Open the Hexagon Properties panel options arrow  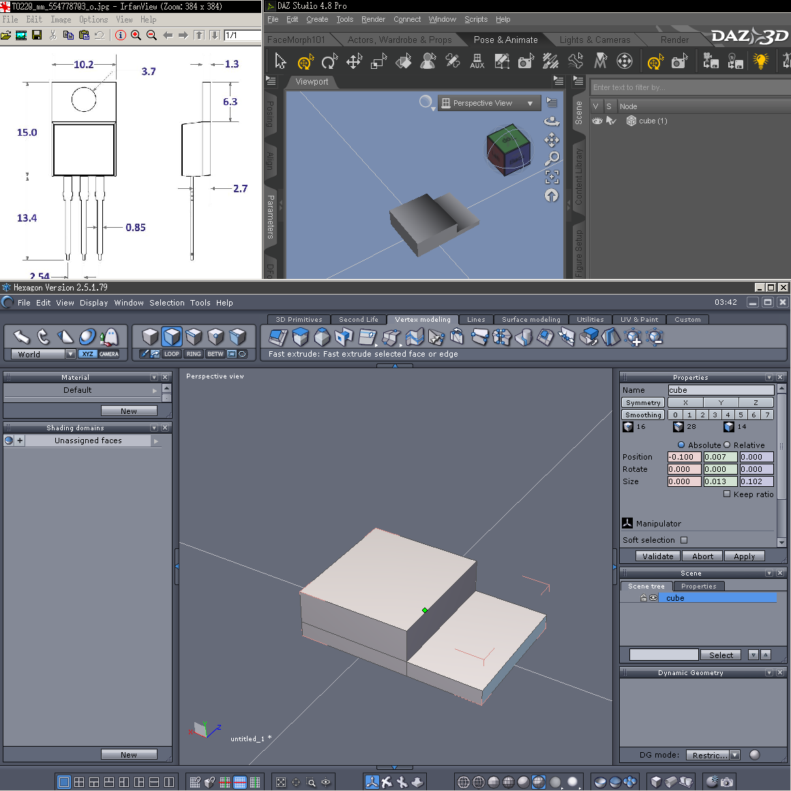pyautogui.click(x=768, y=377)
